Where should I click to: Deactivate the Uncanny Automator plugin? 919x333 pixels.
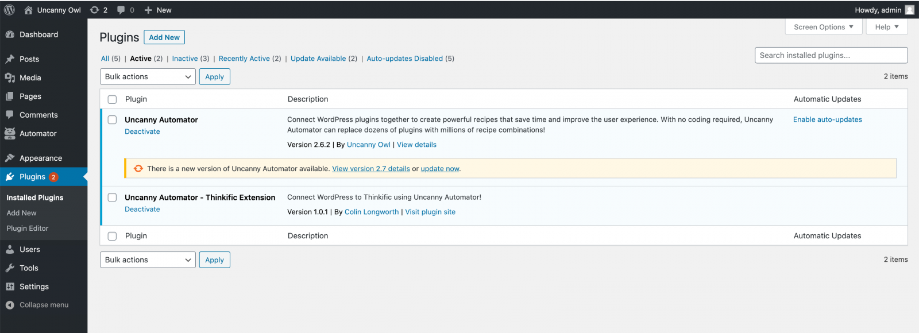pyautogui.click(x=142, y=131)
